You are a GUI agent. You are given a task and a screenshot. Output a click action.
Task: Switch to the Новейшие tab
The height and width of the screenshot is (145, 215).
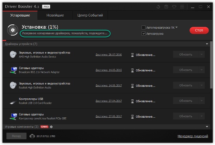click(x=55, y=15)
